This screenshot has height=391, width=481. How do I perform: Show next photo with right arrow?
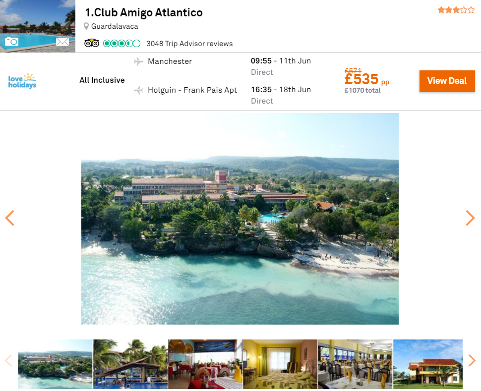point(470,218)
